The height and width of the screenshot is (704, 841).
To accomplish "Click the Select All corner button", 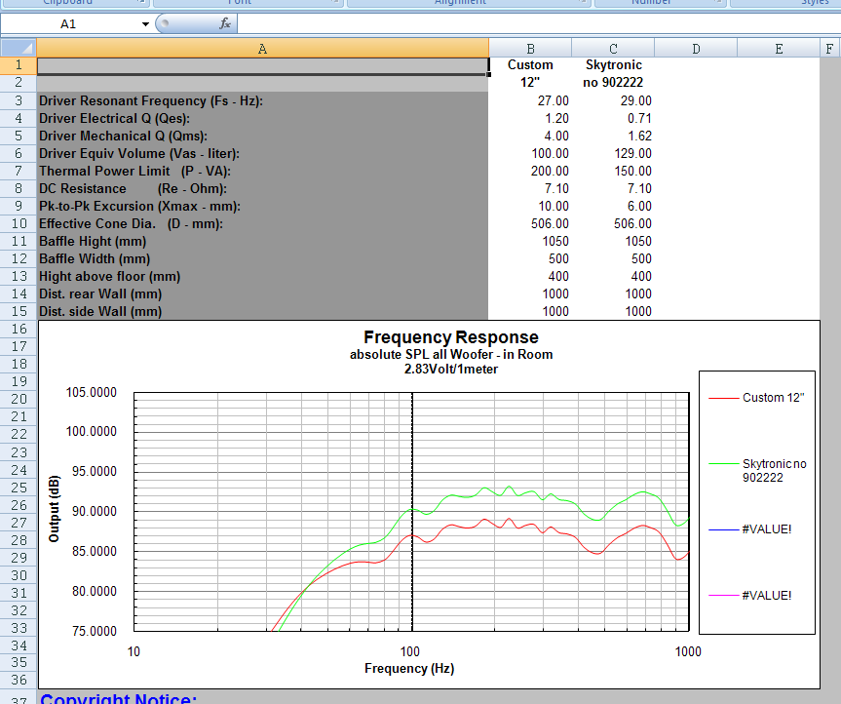I will [x=19, y=49].
